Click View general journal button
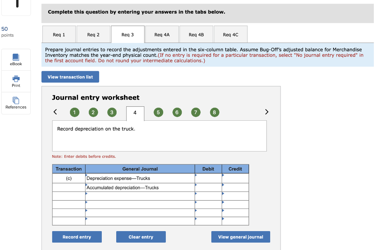Viewport: 379px width, 250px height. pos(241,237)
